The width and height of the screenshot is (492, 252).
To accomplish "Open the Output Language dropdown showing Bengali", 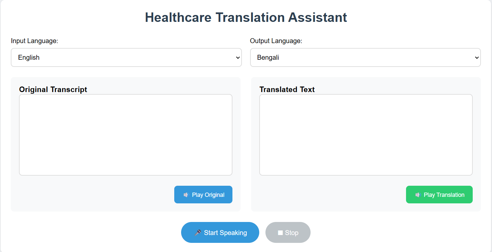I will 365,57.
